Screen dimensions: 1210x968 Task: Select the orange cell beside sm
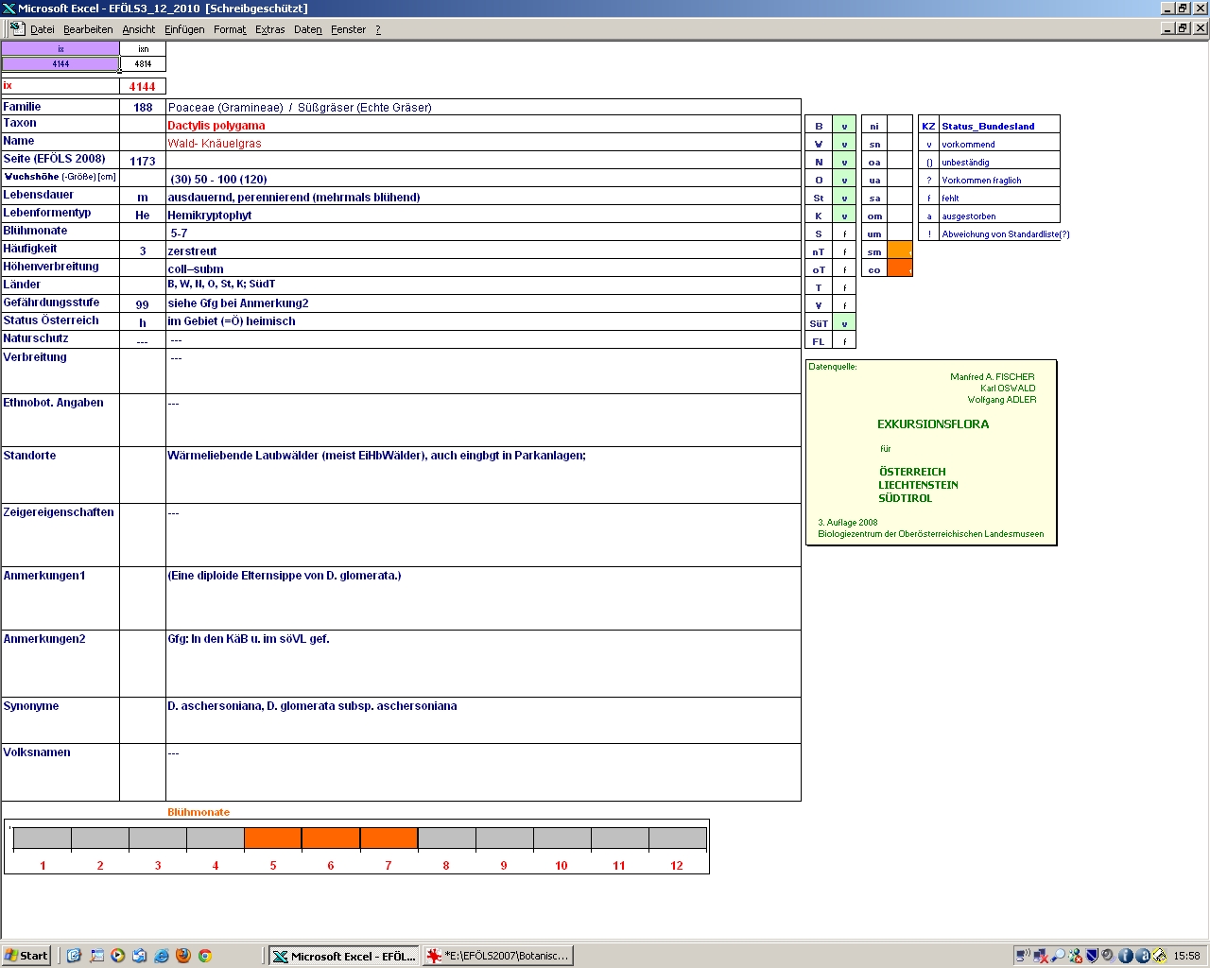coord(900,251)
